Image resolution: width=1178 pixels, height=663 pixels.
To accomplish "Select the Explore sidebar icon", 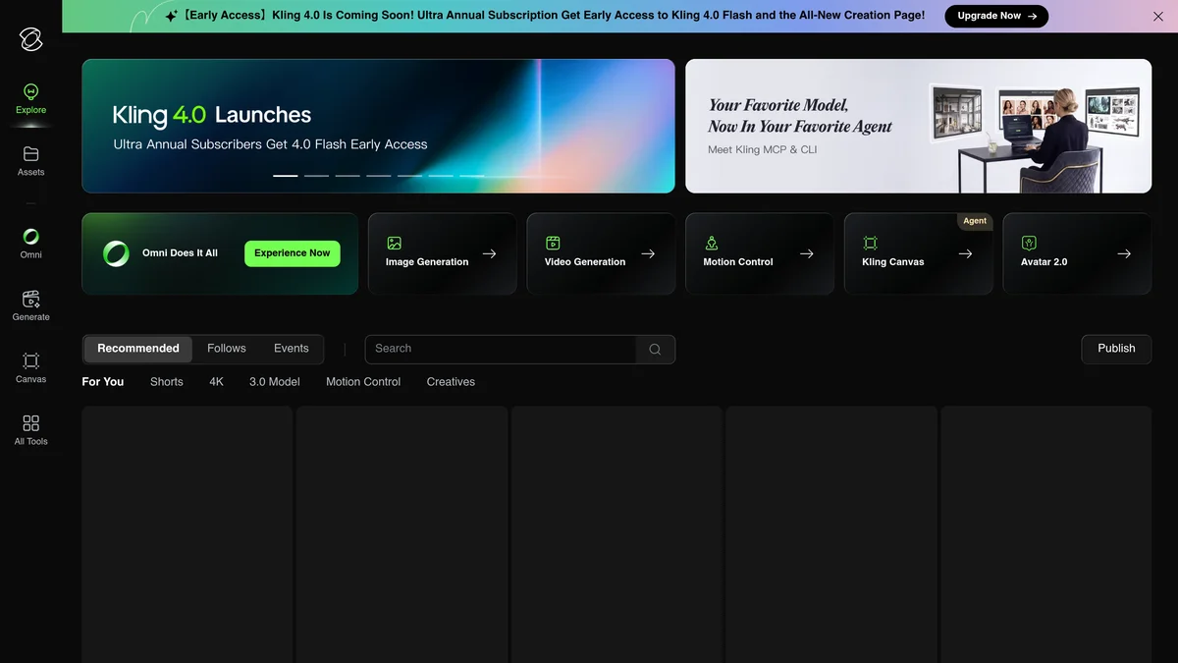I will click(30, 99).
